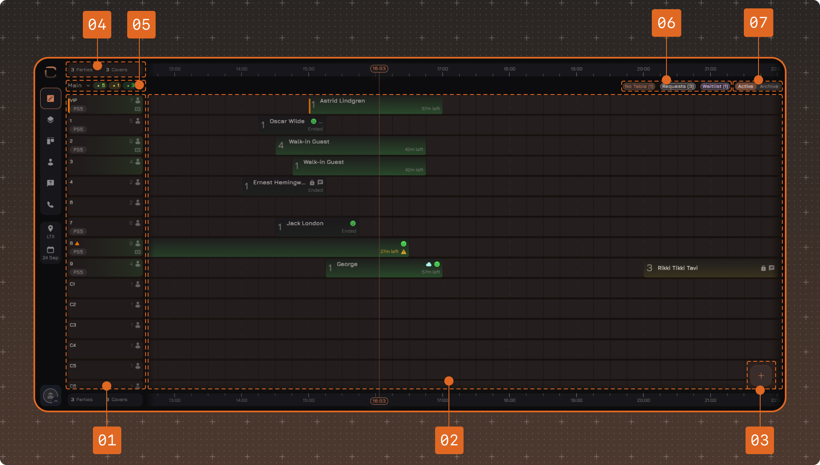820x465 pixels.
Task: Select table 4 row
Action: click(105, 187)
